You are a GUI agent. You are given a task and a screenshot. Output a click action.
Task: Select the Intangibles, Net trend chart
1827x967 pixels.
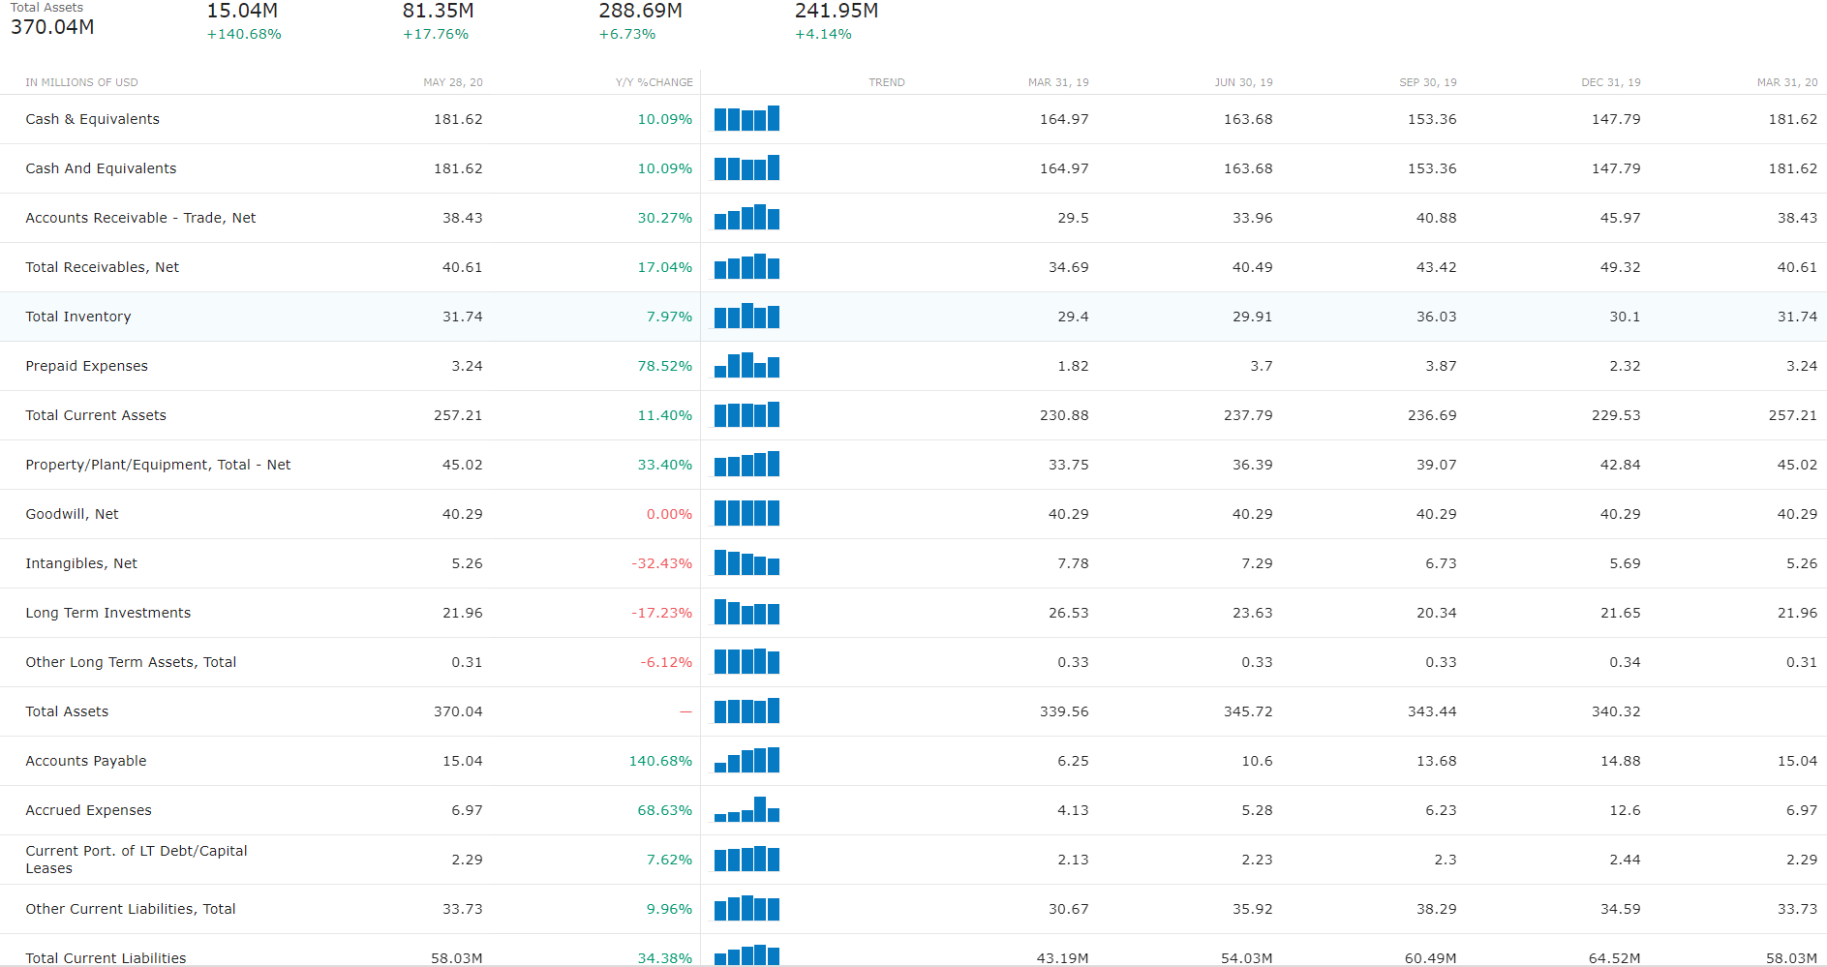[x=746, y=563]
